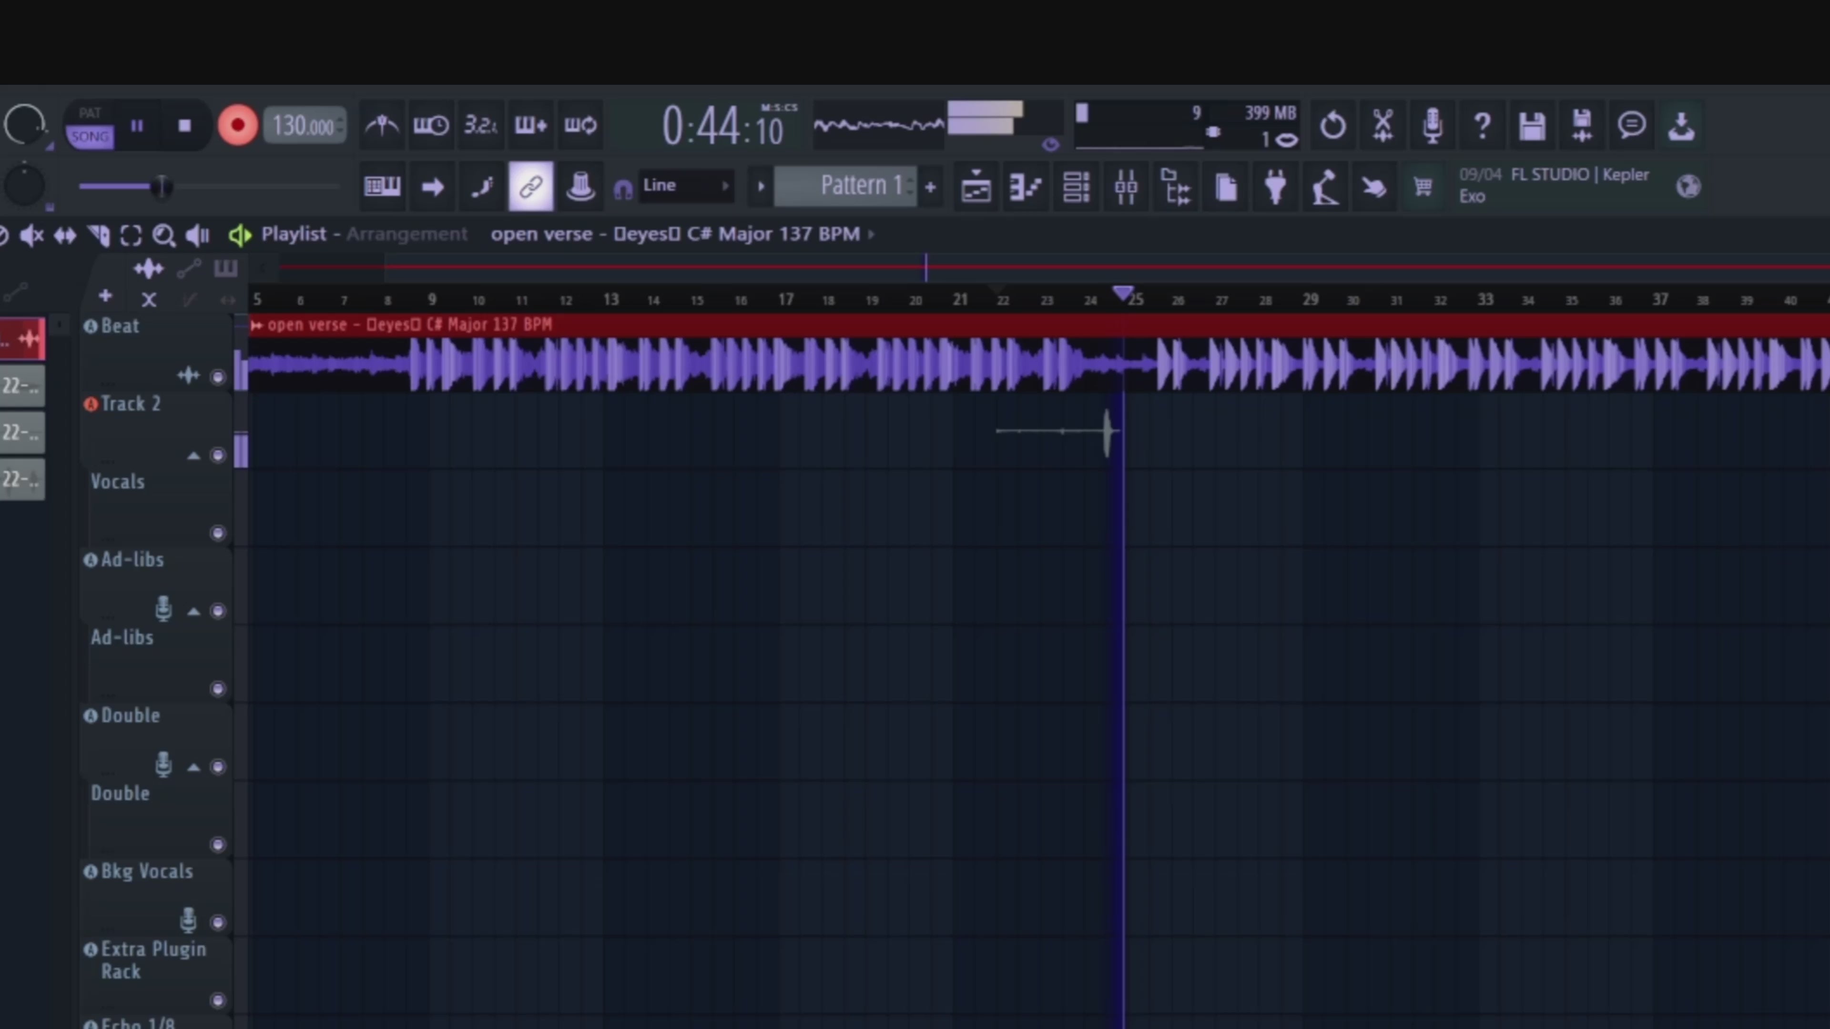
Task: Select the playlist slip tool icon
Action: (65, 235)
